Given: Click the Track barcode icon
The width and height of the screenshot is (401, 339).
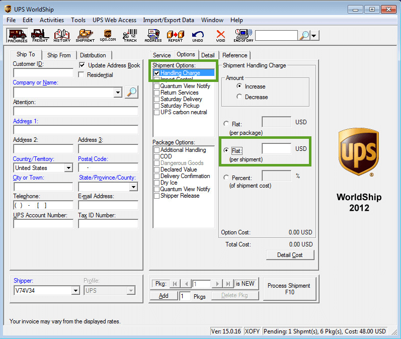Looking at the screenshot, I should (130, 36).
